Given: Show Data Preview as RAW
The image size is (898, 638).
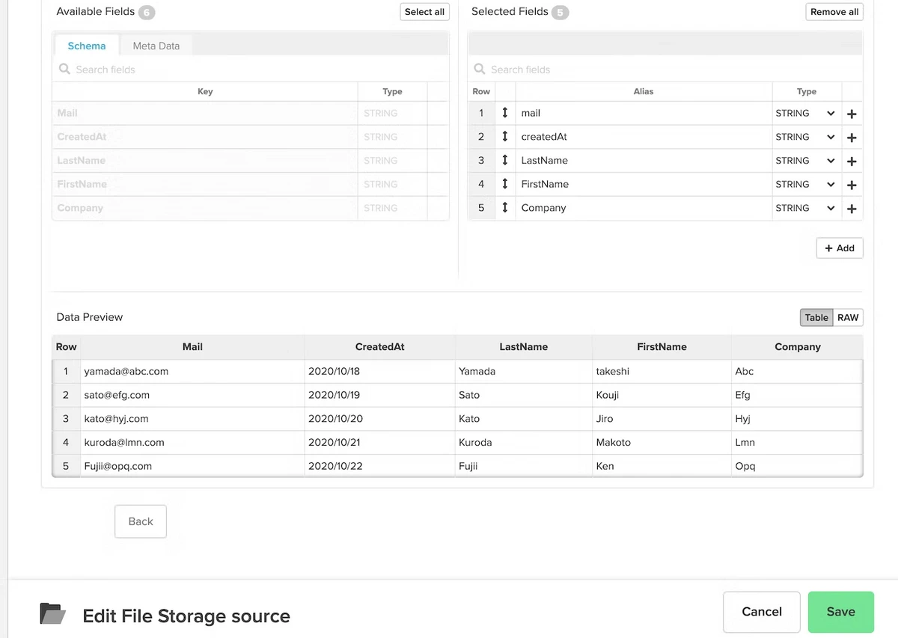Looking at the screenshot, I should tap(848, 317).
